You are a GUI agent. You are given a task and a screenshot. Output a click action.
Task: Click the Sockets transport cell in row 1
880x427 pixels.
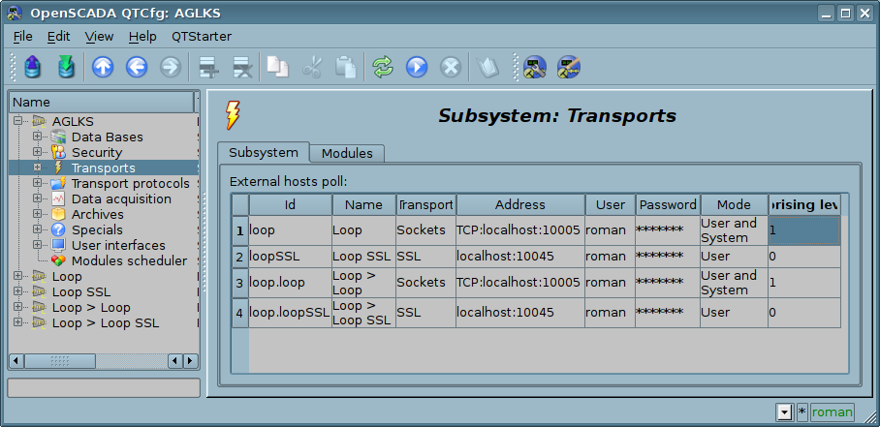coord(425,230)
